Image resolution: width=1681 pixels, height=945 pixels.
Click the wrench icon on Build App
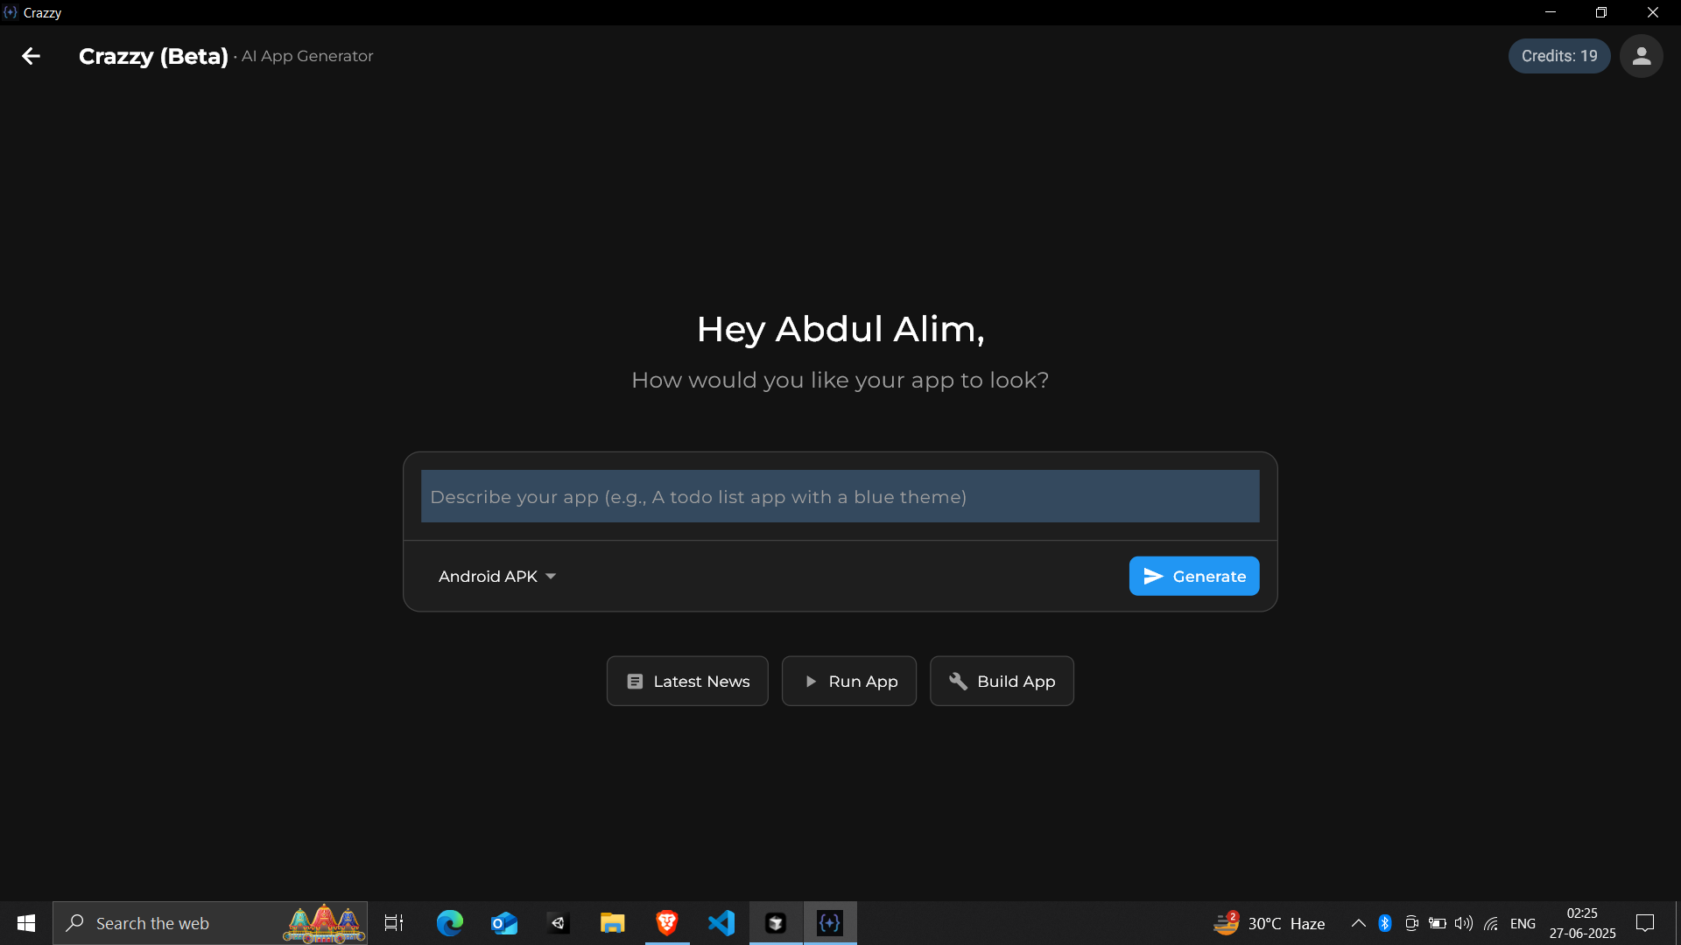click(959, 681)
